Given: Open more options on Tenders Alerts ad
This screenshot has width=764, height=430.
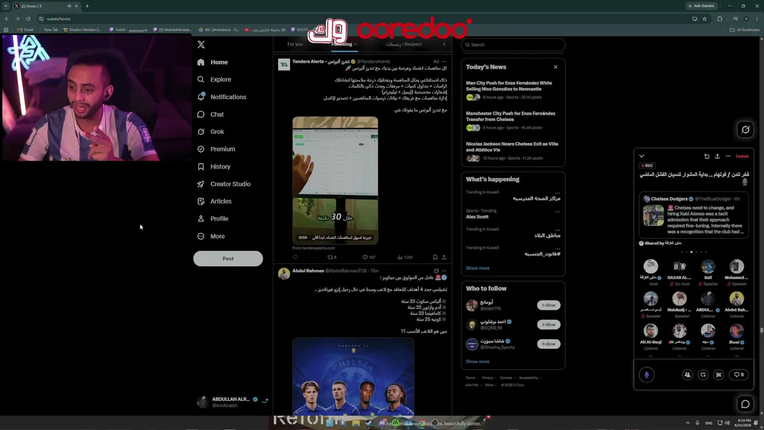Looking at the screenshot, I should point(443,62).
